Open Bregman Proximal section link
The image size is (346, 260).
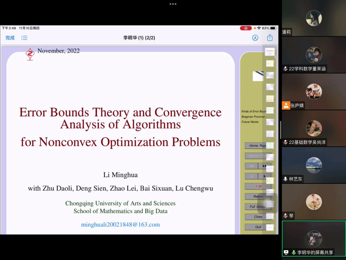pos(253,117)
